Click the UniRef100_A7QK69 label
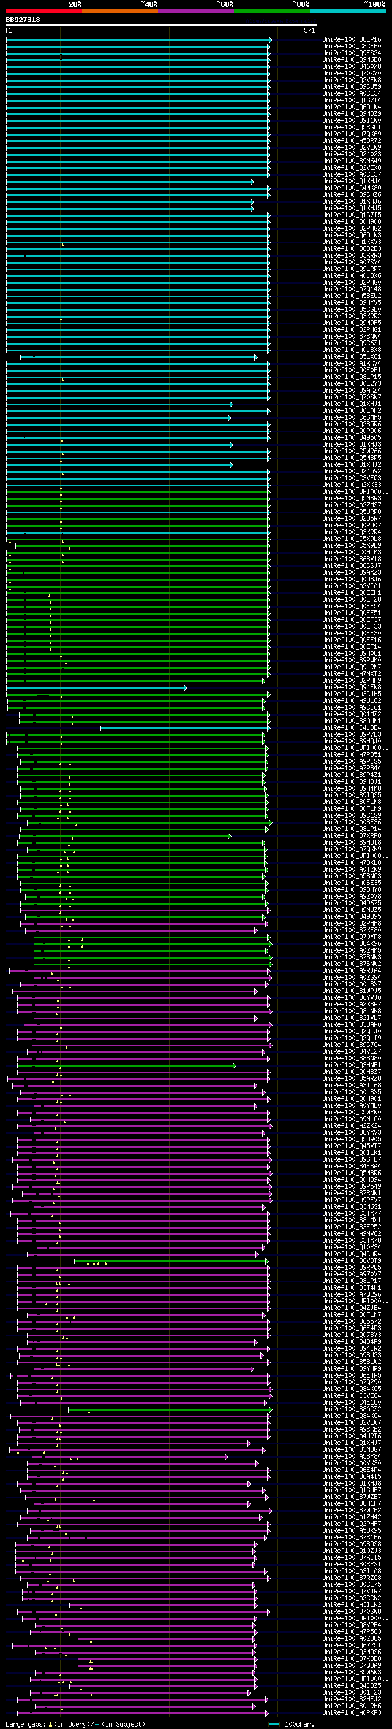 [352, 134]
